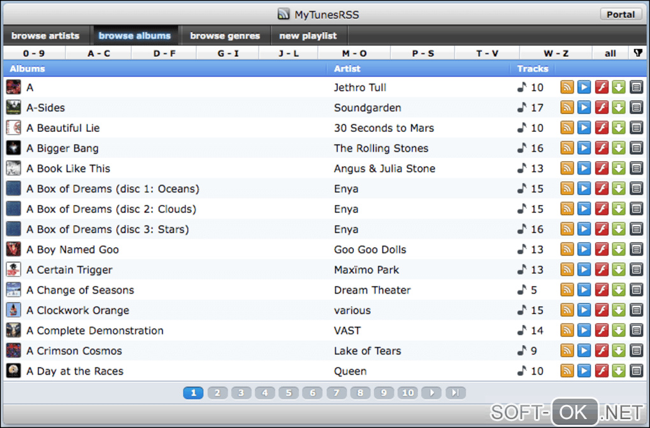Download the A-Sides album

click(619, 107)
